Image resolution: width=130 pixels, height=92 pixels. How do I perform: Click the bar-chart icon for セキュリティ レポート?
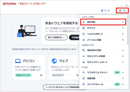[x=84, y=62]
